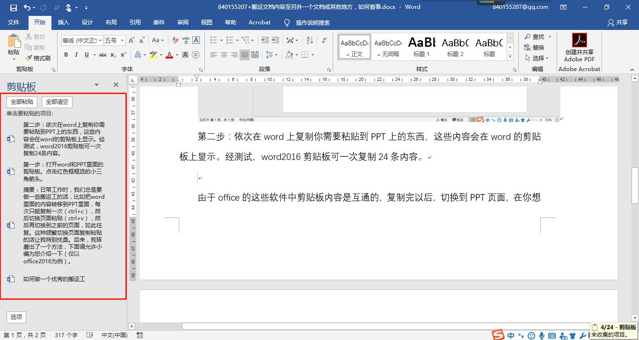
Task: Toggle subscript formatting icon
Action: [x=113, y=55]
